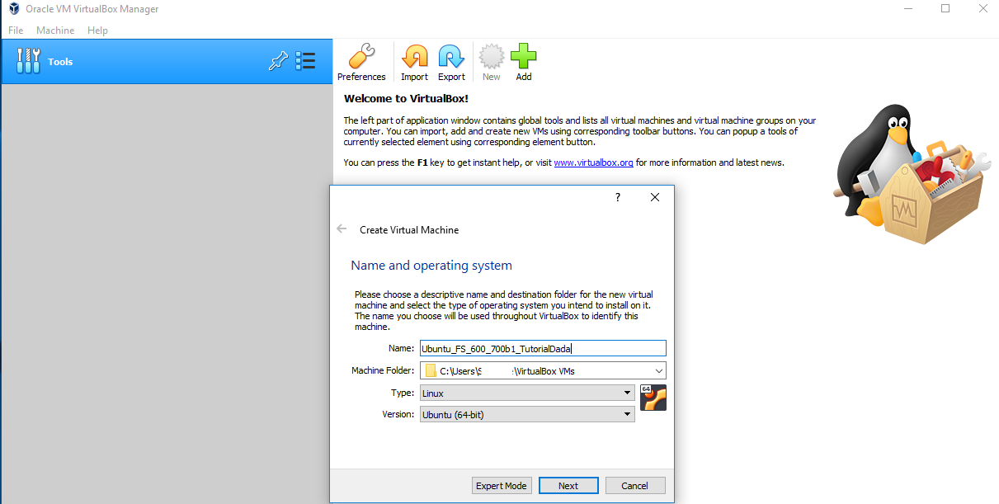This screenshot has width=999, height=504.
Task: Switch to Expert Mode
Action: 502,486
